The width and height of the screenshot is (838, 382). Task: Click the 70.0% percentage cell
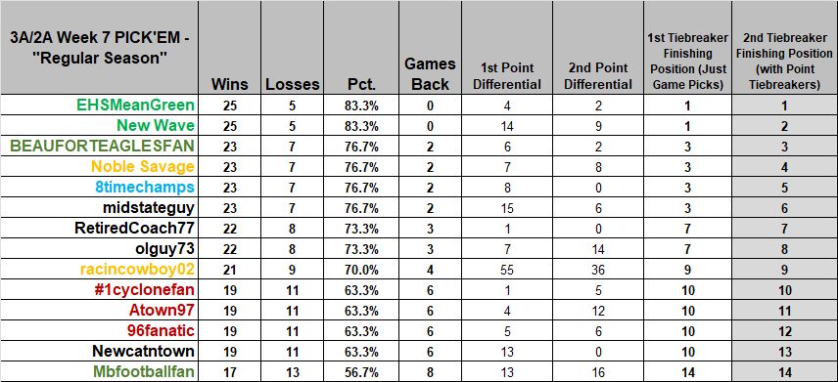(x=361, y=270)
